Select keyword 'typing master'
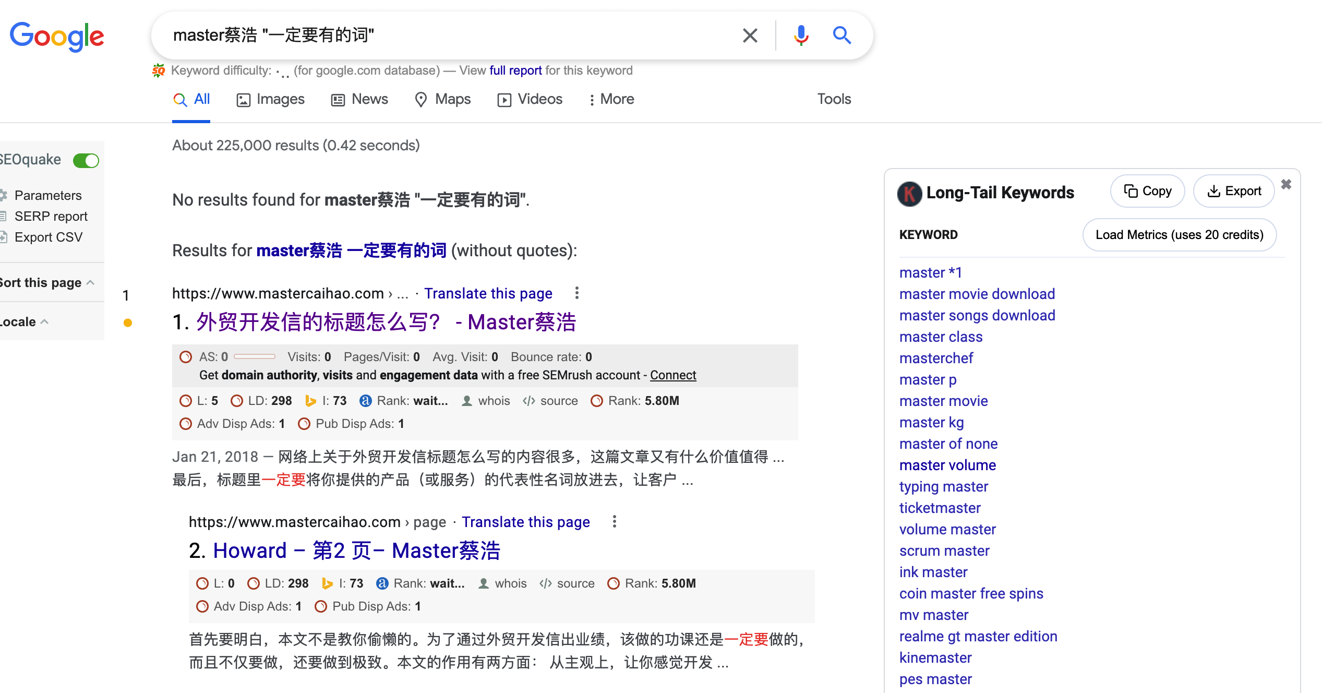The height and width of the screenshot is (693, 1322). [x=943, y=486]
